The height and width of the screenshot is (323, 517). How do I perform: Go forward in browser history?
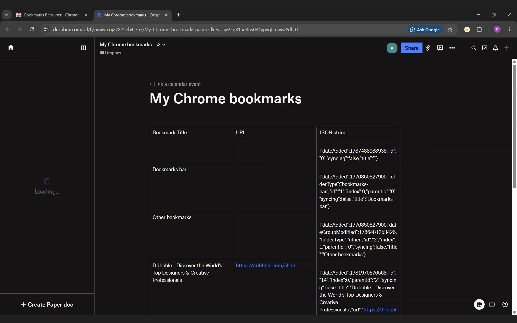click(20, 29)
